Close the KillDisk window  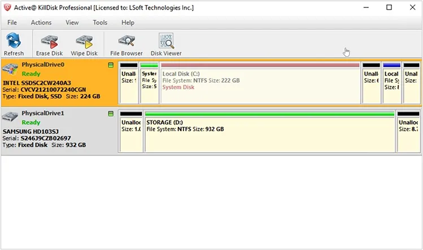412,7
